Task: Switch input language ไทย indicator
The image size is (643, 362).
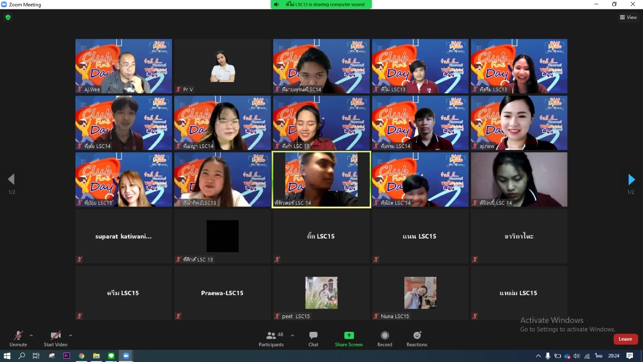Action: (x=599, y=356)
